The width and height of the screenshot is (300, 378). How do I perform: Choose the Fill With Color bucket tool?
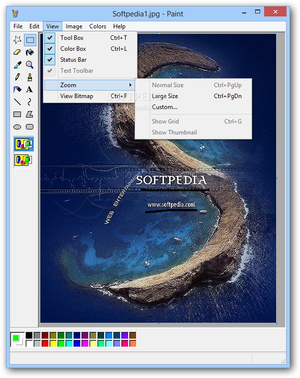(30, 52)
